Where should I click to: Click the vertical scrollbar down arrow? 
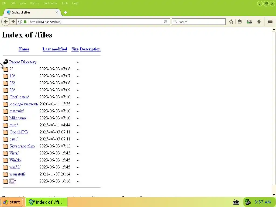pyautogui.click(x=274, y=195)
